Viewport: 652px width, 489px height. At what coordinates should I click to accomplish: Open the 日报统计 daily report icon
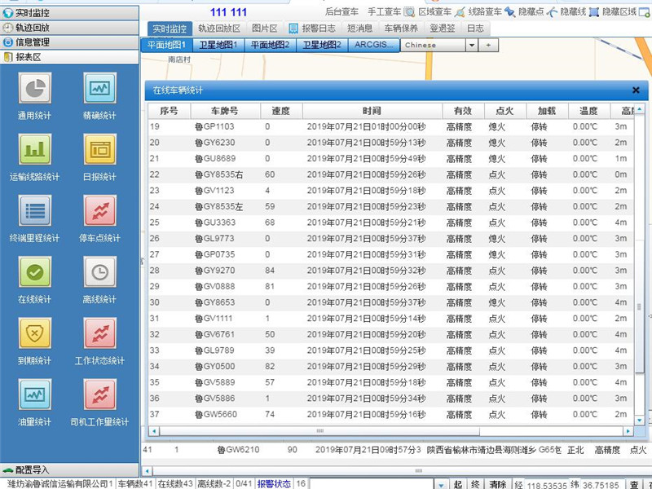(99, 148)
